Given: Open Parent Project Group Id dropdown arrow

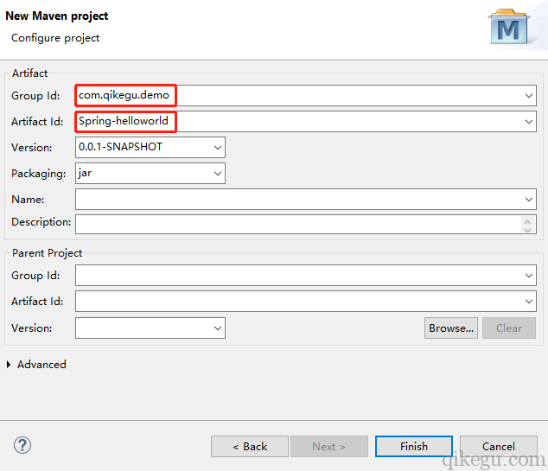Looking at the screenshot, I should pos(528,276).
